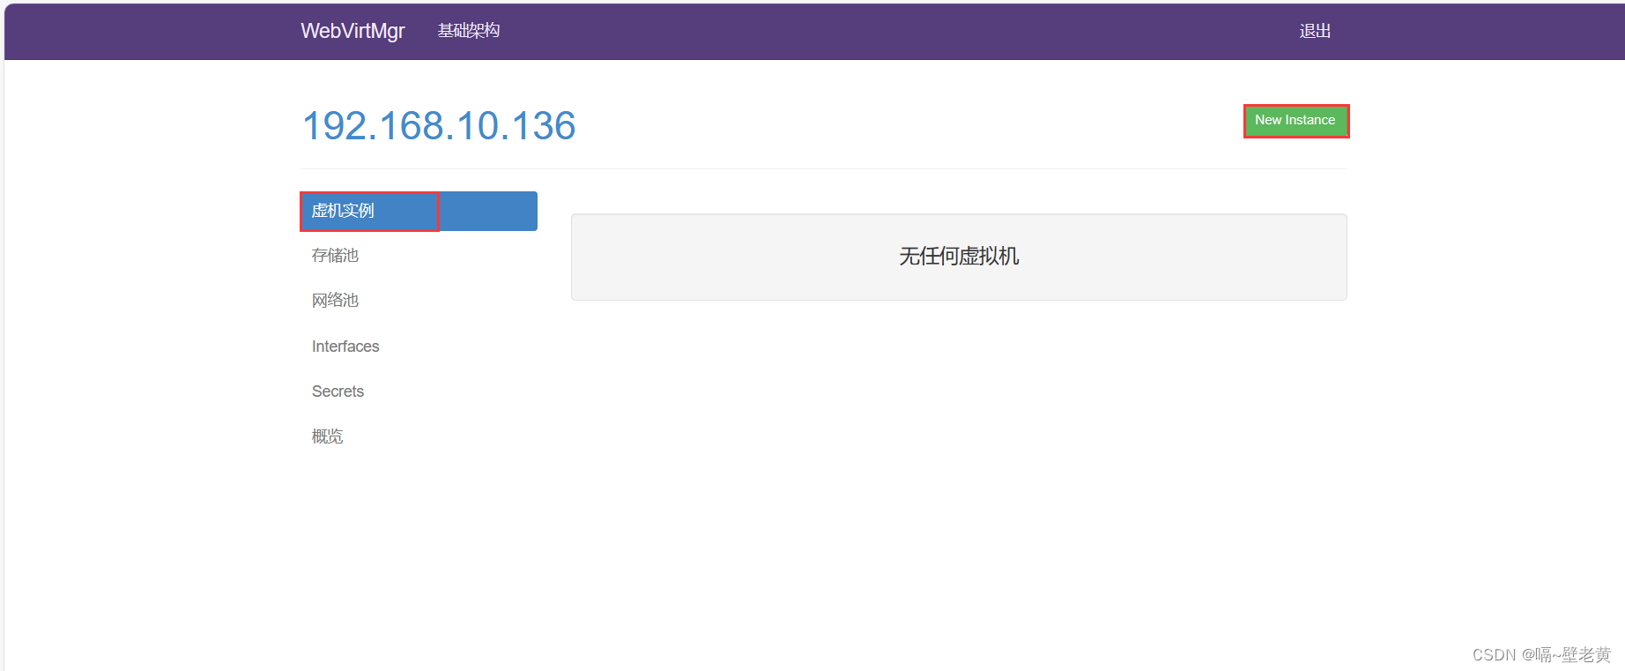Click the 192.168.10.136 host heading

(439, 125)
